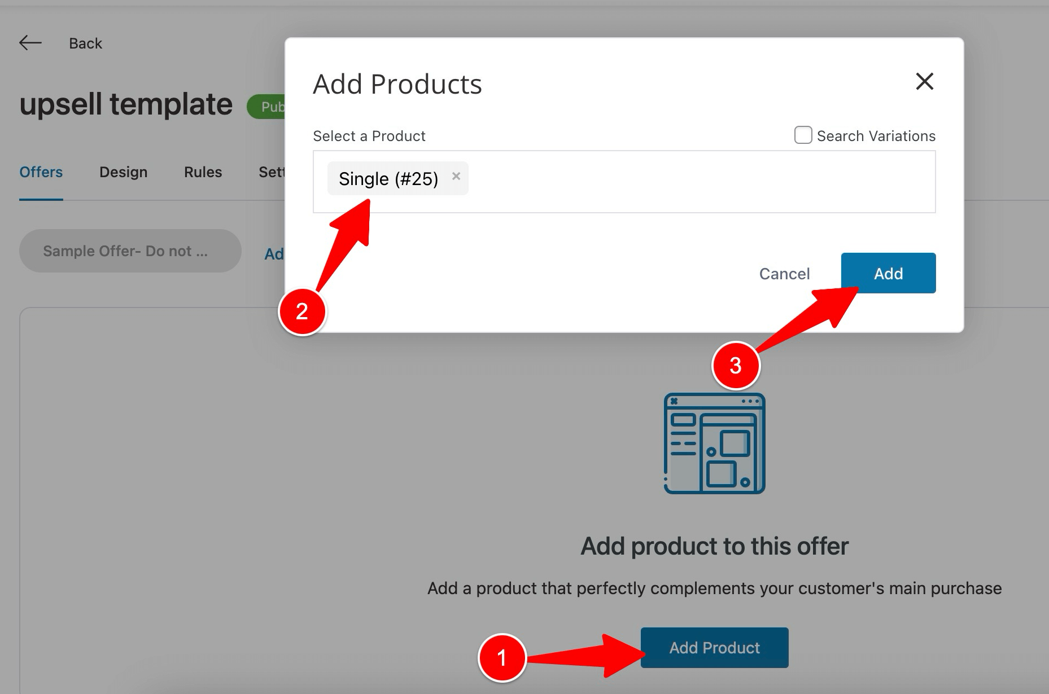Close the Add Products dialog
Image resolution: width=1049 pixels, height=694 pixels.
(924, 81)
